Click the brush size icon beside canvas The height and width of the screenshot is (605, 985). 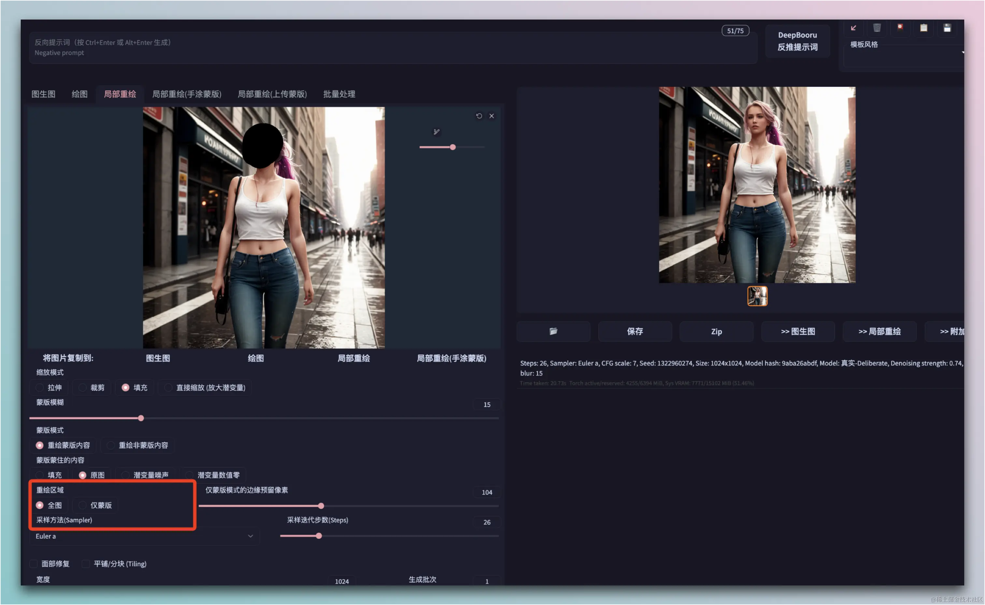(x=436, y=132)
